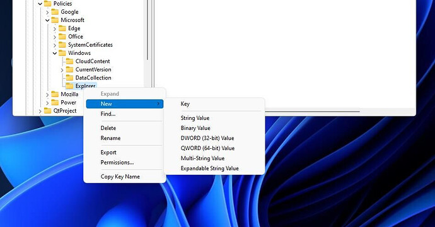Select Export from the context menu
Screen dimensions: 435x227
coord(108,153)
